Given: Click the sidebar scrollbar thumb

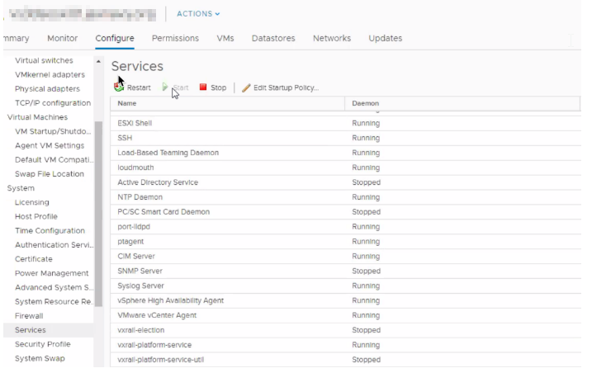Looking at the screenshot, I should 98,214.
